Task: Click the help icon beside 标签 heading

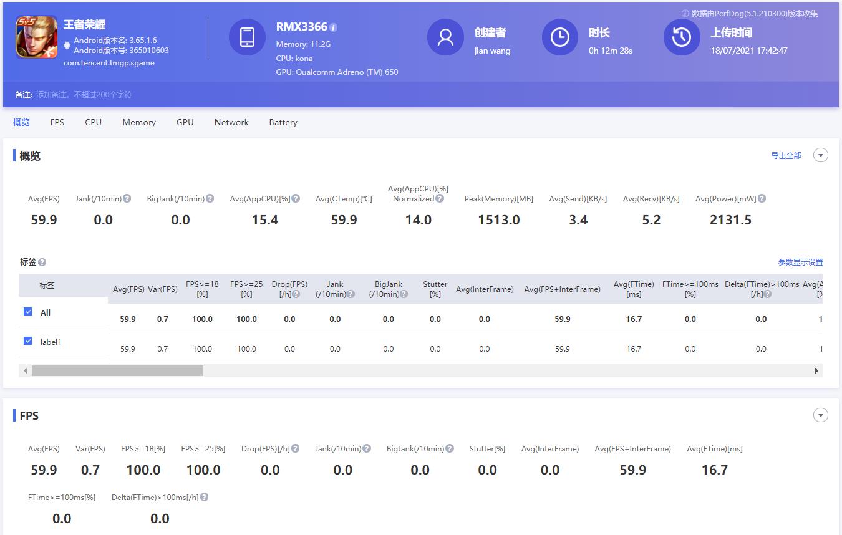Action: 42,263
